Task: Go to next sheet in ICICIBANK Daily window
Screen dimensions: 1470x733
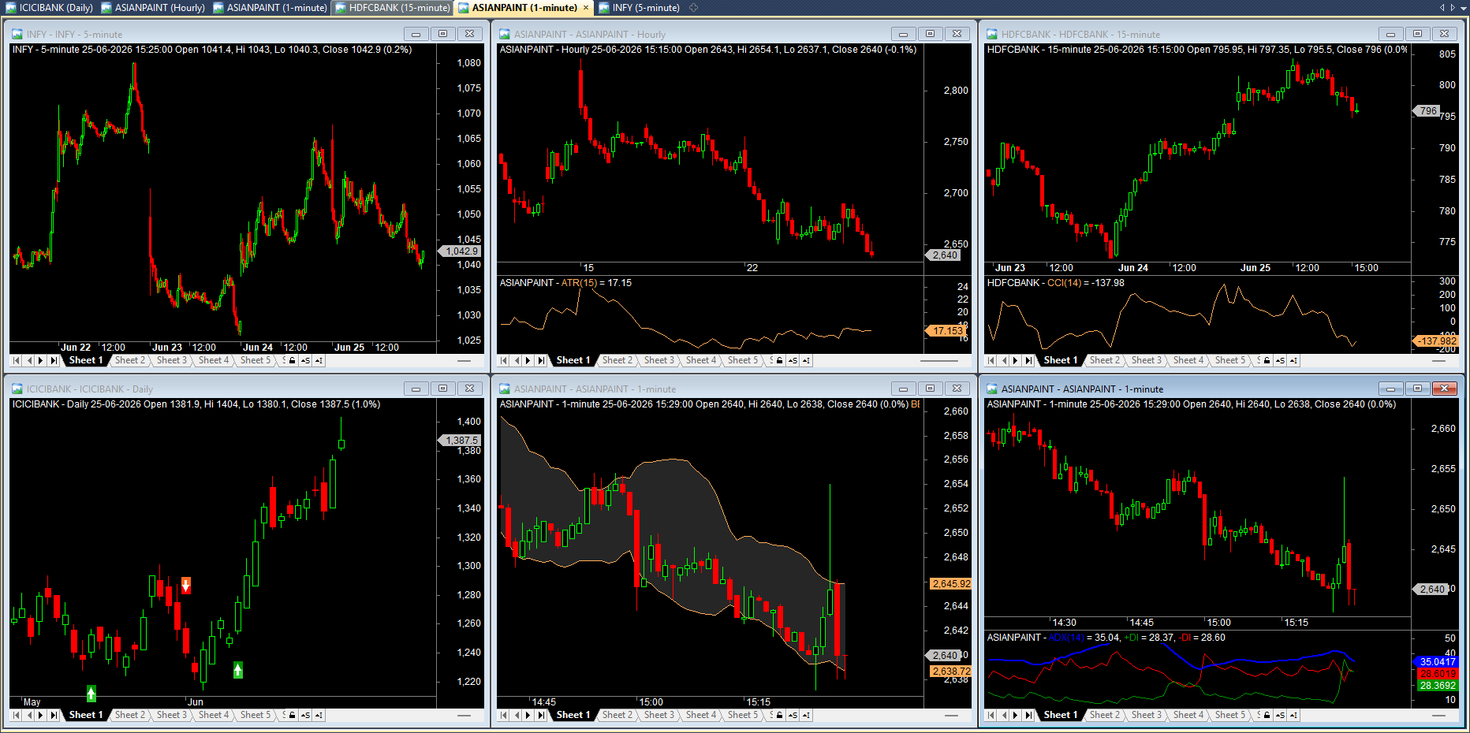Action: (x=41, y=715)
